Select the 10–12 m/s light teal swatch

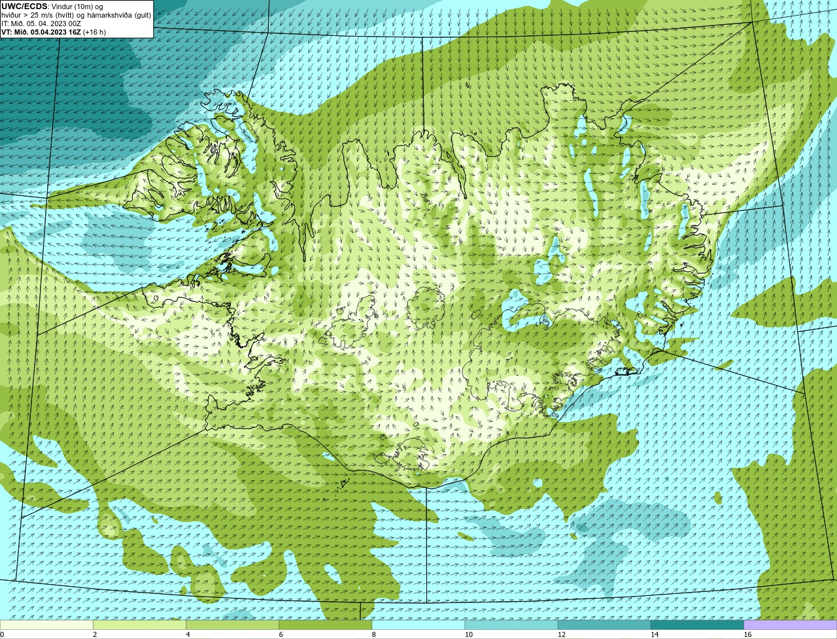[511, 625]
